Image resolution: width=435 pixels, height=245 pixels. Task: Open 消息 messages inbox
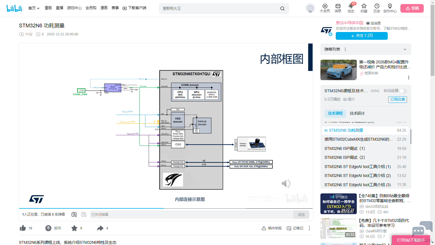[x=338, y=8]
